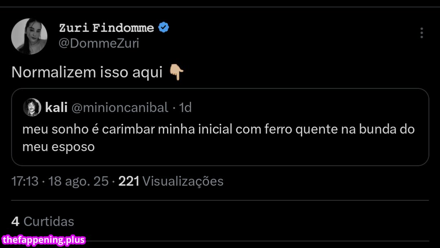Click the 17:13 post time
The width and height of the screenshot is (440, 248).
tap(25, 181)
